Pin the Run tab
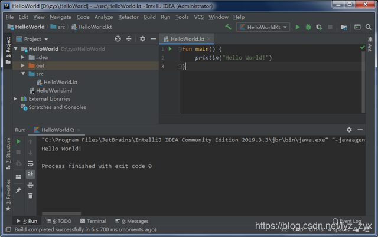Image resolution: width=378 pixels, height=237 pixels. click(x=18, y=190)
